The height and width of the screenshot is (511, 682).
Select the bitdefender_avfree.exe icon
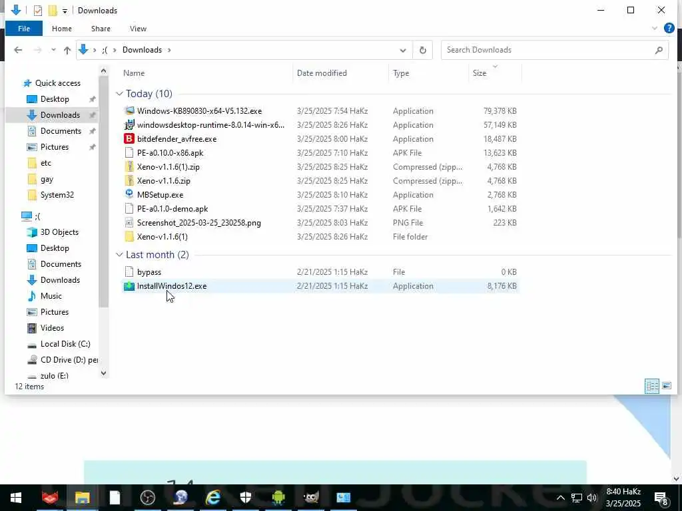(x=129, y=139)
